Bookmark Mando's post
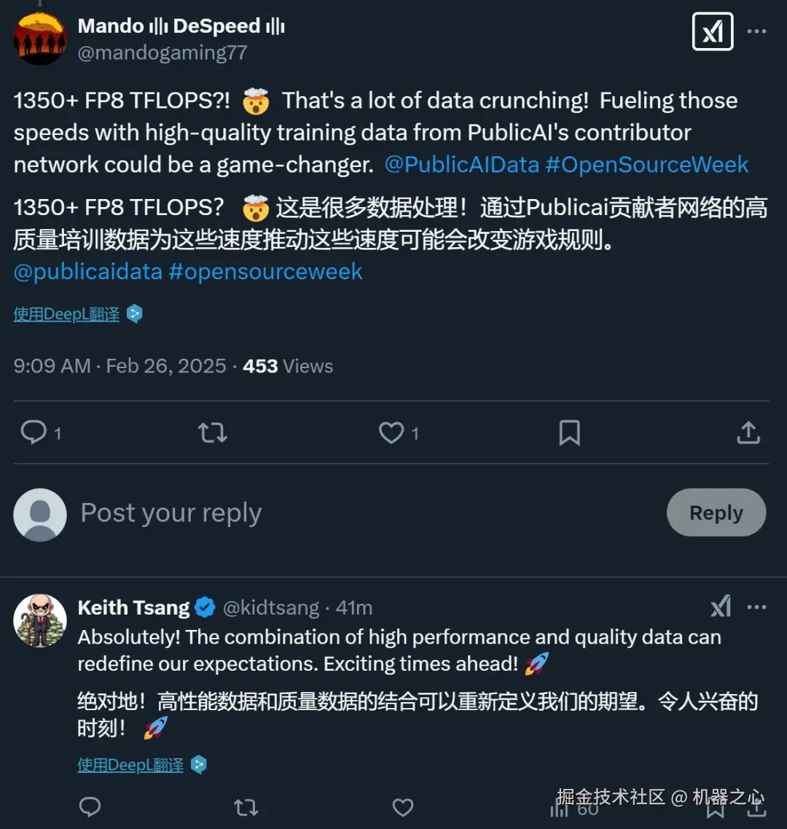787x829 pixels. point(569,433)
